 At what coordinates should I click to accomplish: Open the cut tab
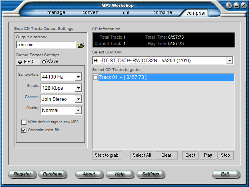[126, 12]
